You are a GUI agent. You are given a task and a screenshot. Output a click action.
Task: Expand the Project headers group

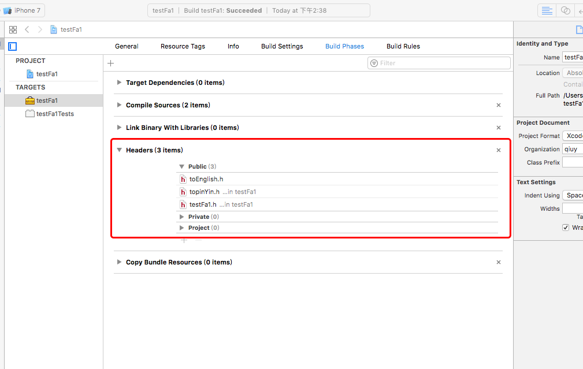point(181,228)
